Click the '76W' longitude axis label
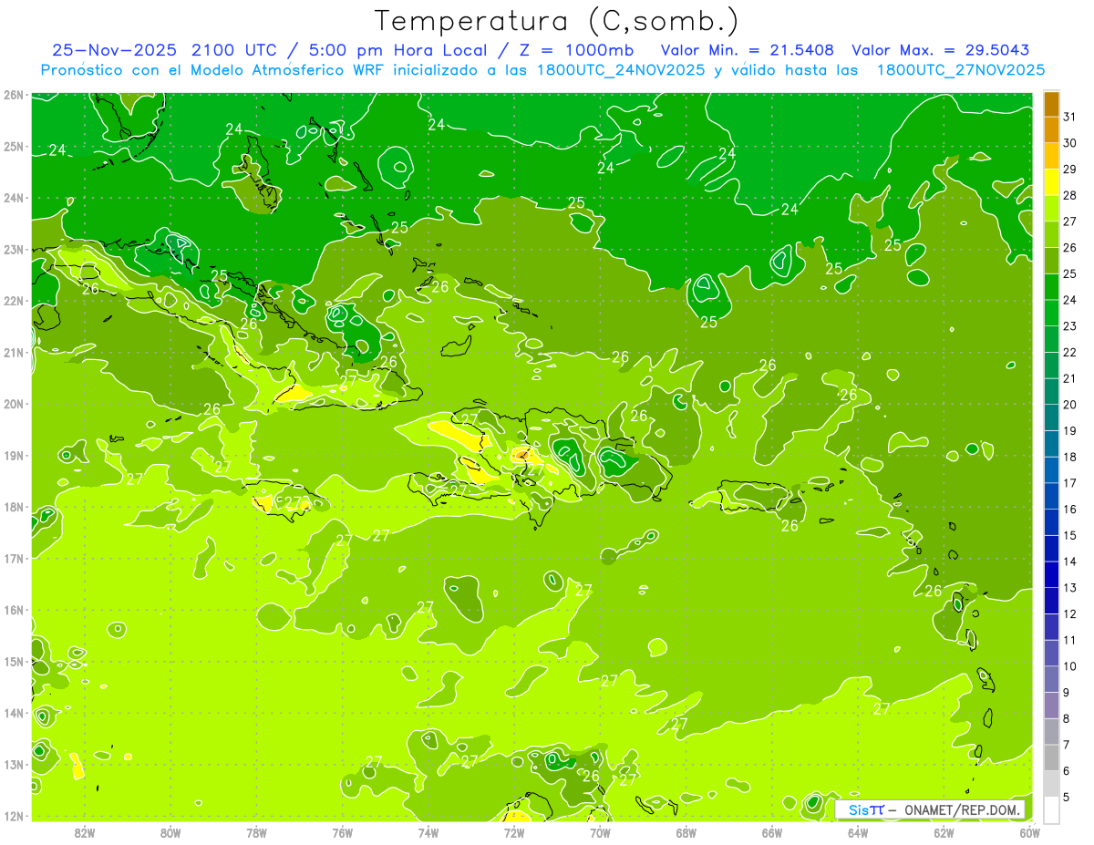Image resolution: width=1094 pixels, height=845 pixels. click(x=343, y=832)
